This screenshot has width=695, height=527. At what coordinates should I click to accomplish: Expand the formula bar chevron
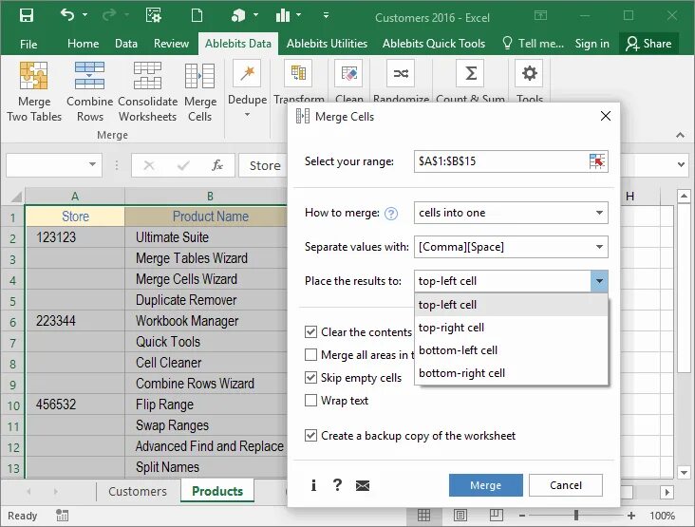(682, 164)
